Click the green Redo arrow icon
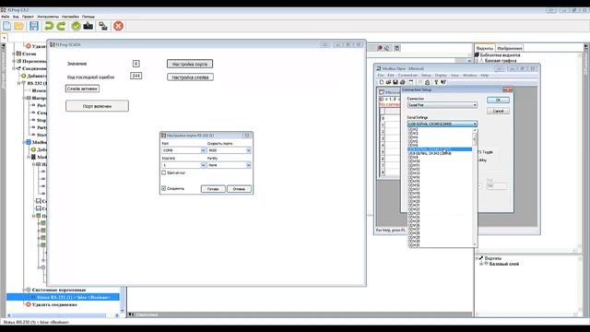 (x=61, y=26)
